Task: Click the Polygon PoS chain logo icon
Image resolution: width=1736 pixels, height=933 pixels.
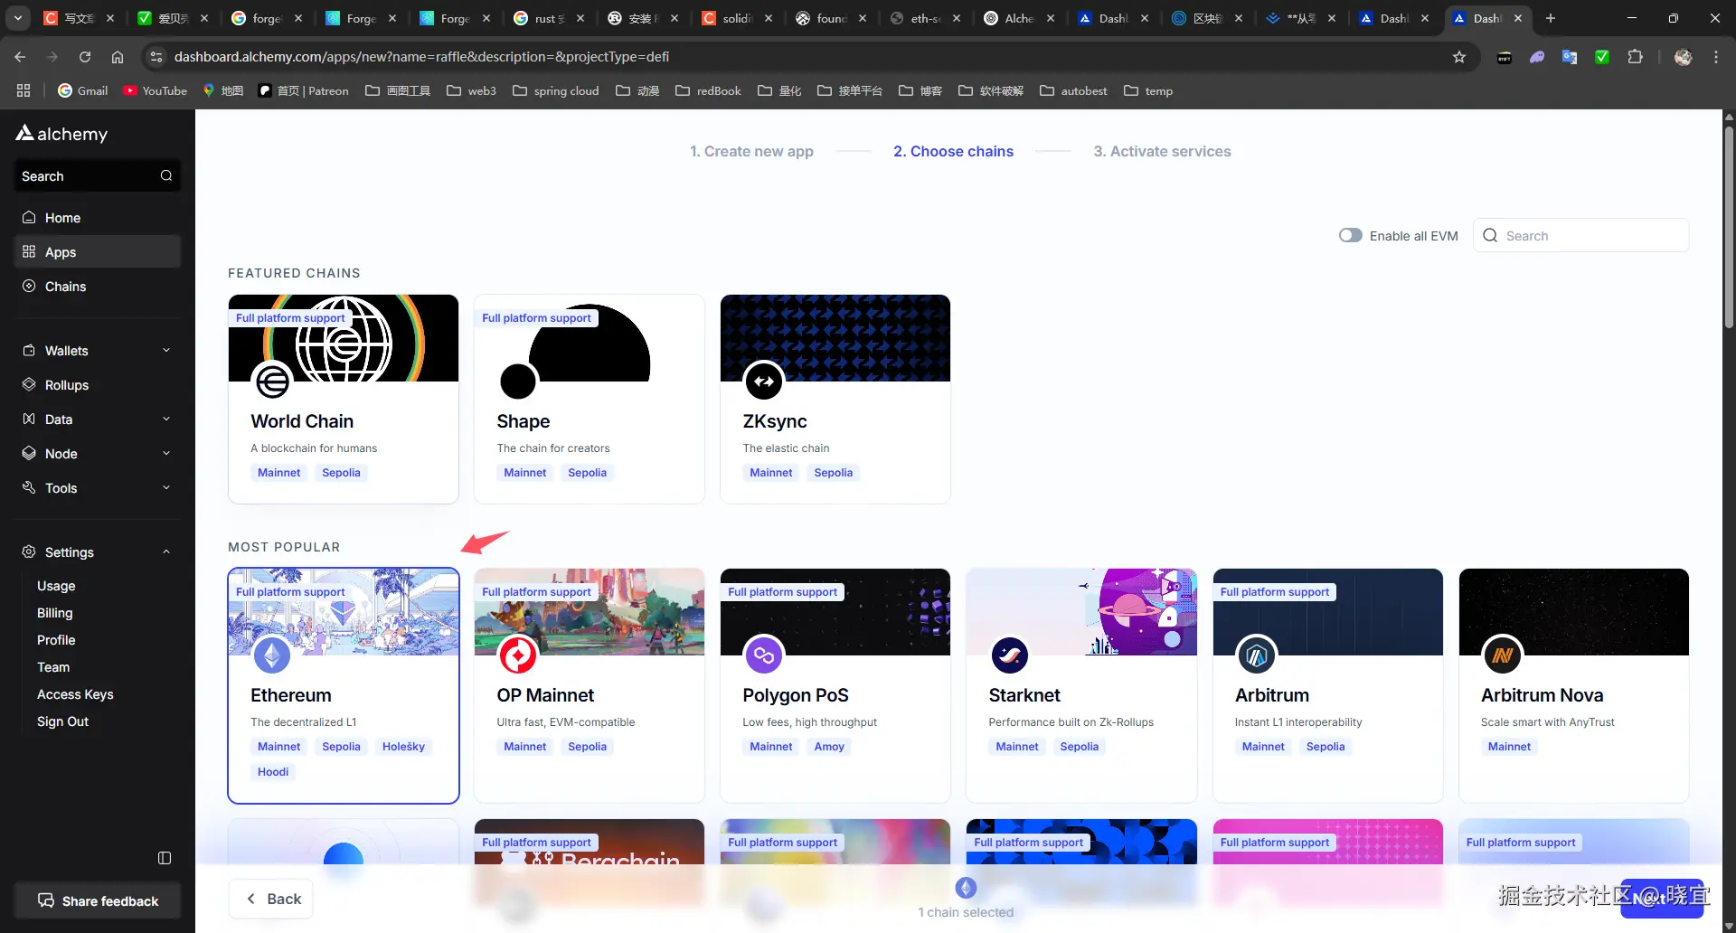Action: point(764,655)
